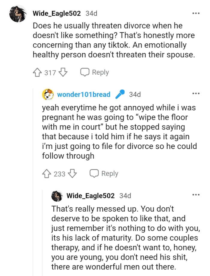Click the speech bubble icon on wonder101bread's comment
This screenshot has height=276, width=210.
pos(94,173)
